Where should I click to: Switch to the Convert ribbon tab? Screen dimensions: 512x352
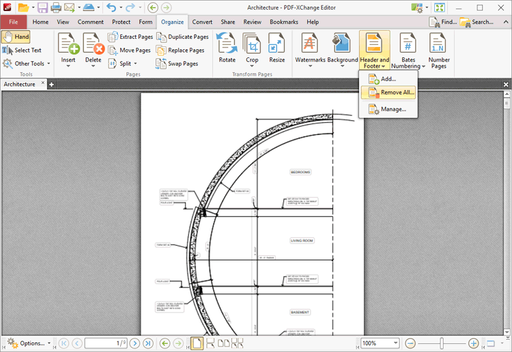pyautogui.click(x=202, y=22)
